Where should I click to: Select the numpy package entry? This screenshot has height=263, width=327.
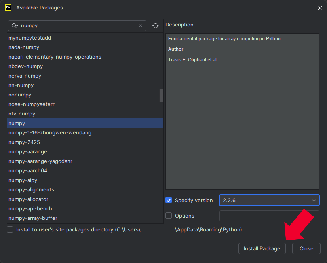click(17, 123)
